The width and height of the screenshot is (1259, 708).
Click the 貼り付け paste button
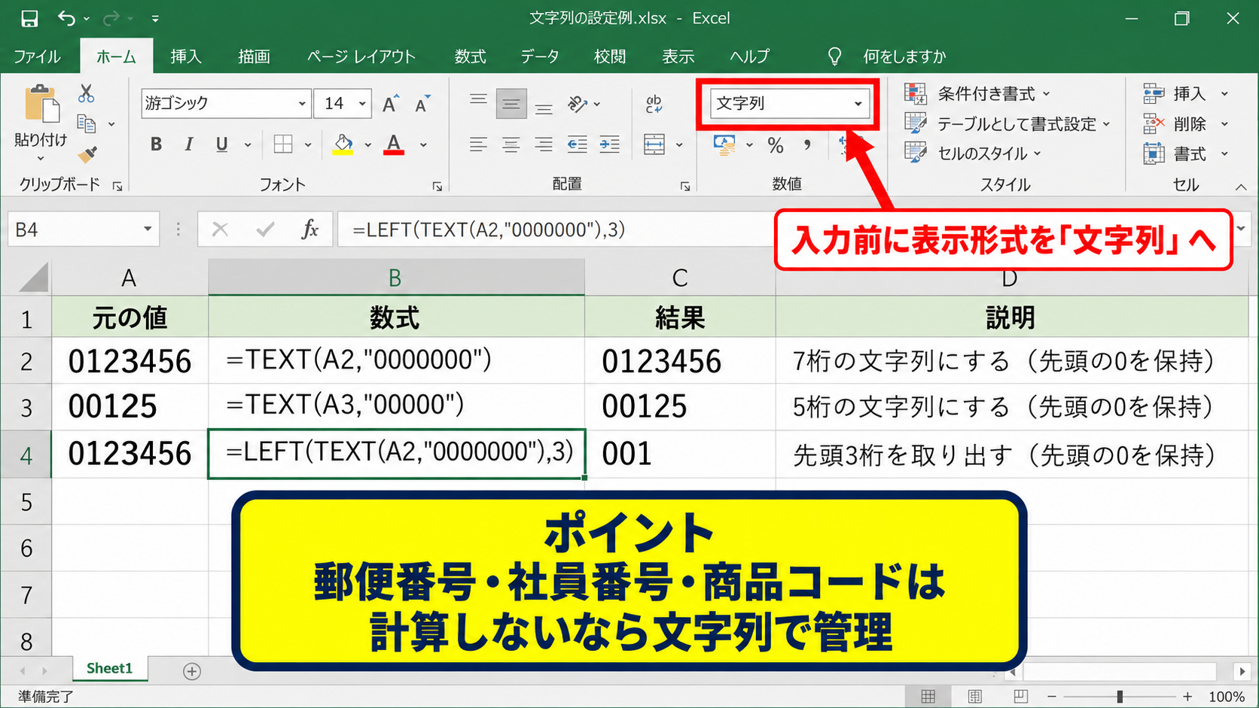pos(41,123)
